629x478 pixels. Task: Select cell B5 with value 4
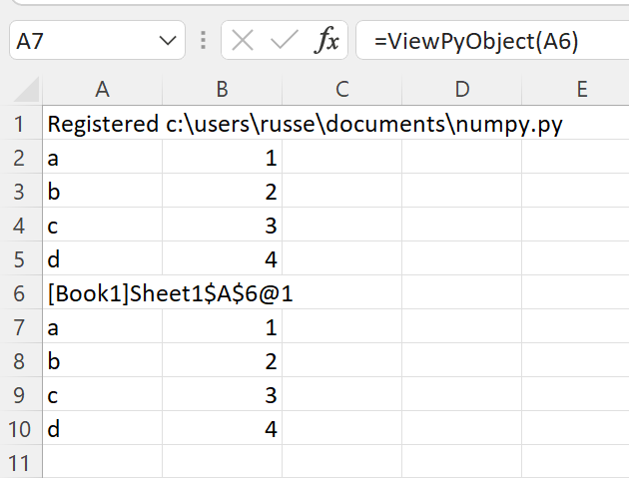click(x=223, y=259)
